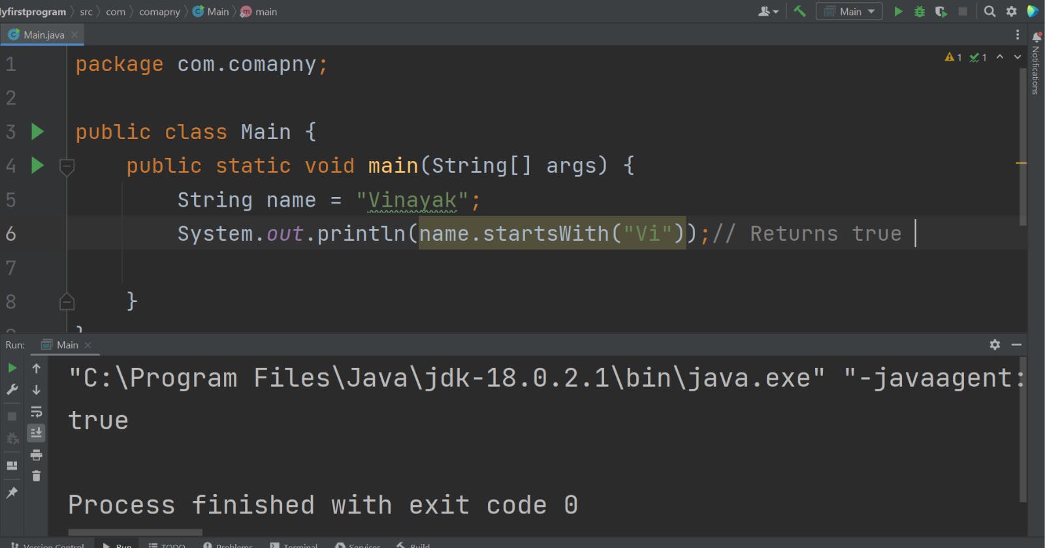Open IDE settings gear in top toolbar
The image size is (1045, 548).
(x=1012, y=11)
